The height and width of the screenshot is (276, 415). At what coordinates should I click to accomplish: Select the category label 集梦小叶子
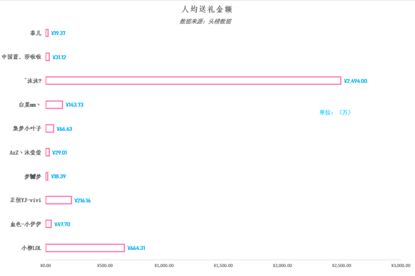[x=27, y=129]
